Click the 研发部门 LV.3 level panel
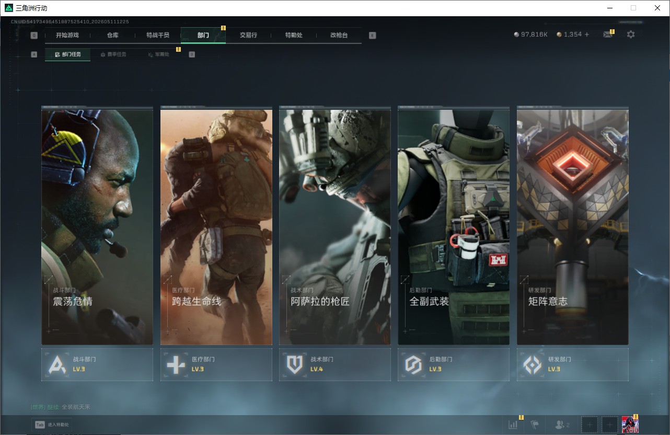670x435 pixels. [x=573, y=364]
